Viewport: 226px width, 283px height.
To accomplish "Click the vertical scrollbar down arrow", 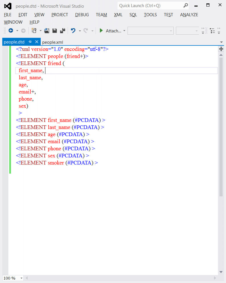I will click(221, 272).
